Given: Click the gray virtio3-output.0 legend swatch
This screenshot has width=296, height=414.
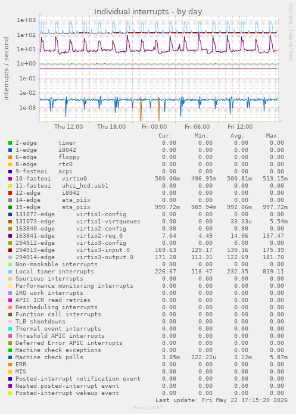Looking at the screenshot, I should [10, 257].
